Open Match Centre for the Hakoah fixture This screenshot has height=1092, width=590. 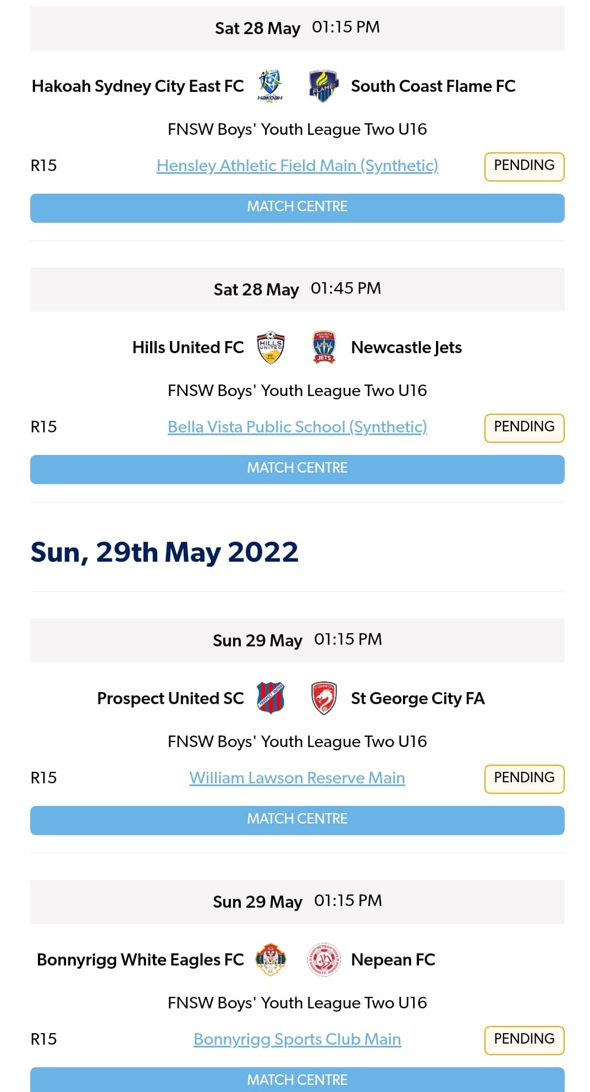[297, 207]
